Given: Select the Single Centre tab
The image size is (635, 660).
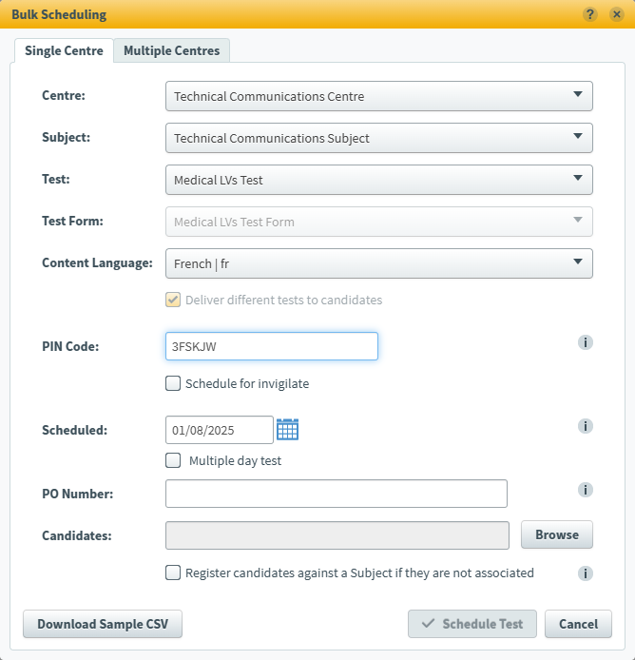Looking at the screenshot, I should click(x=64, y=50).
